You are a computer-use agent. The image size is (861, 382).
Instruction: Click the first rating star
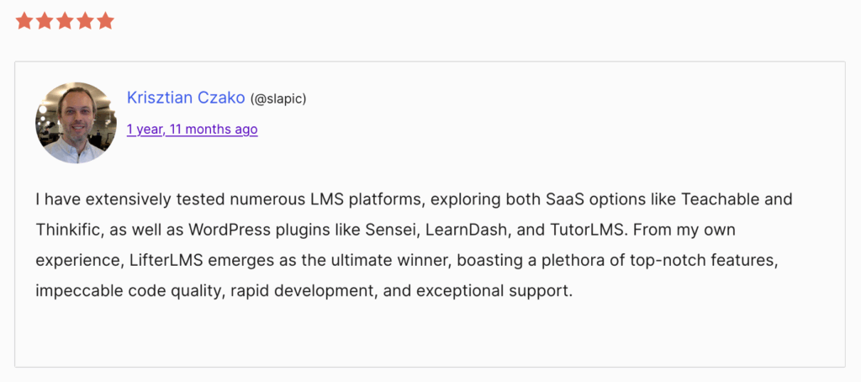click(x=24, y=21)
